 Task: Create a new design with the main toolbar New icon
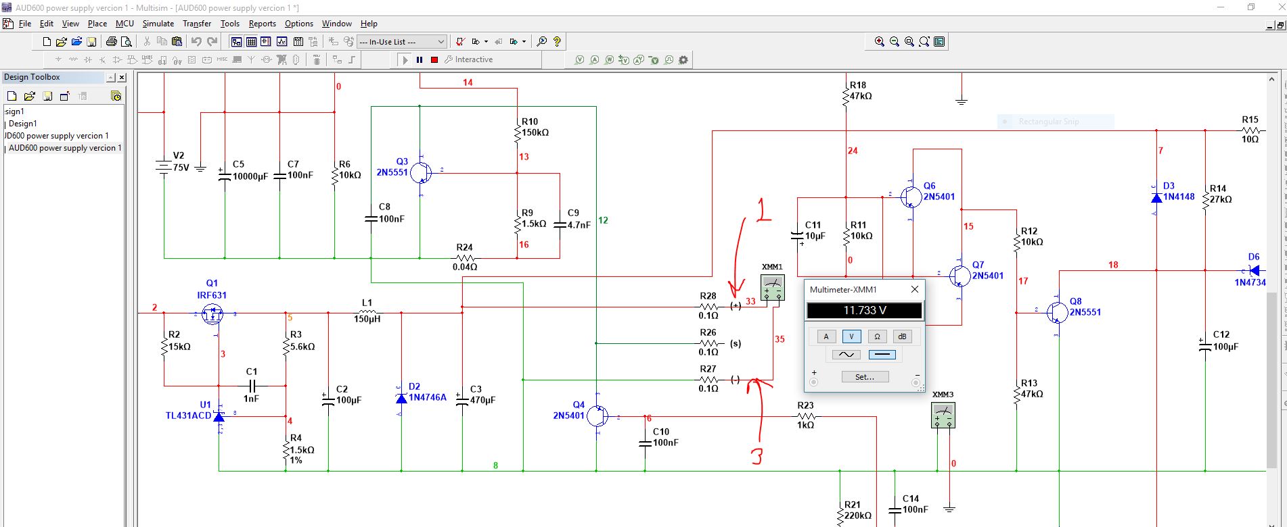[47, 42]
